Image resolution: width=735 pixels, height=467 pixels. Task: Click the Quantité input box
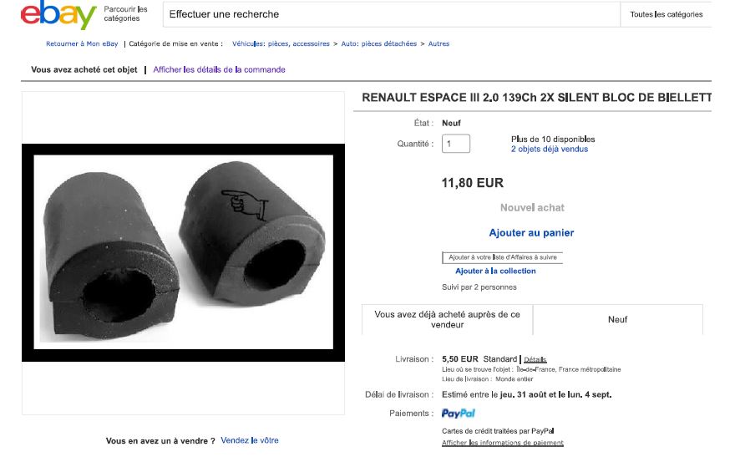point(456,144)
